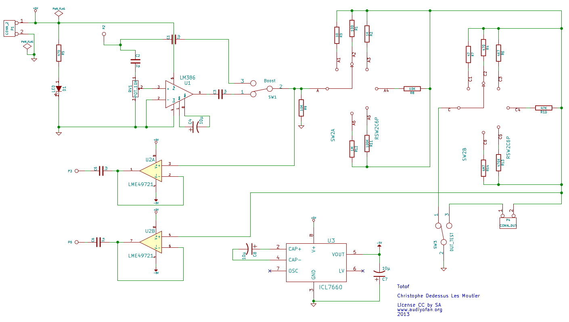Click the P5 input terminal
Image resolution: width=569 pixels, height=322 pixels.
(x=77, y=242)
